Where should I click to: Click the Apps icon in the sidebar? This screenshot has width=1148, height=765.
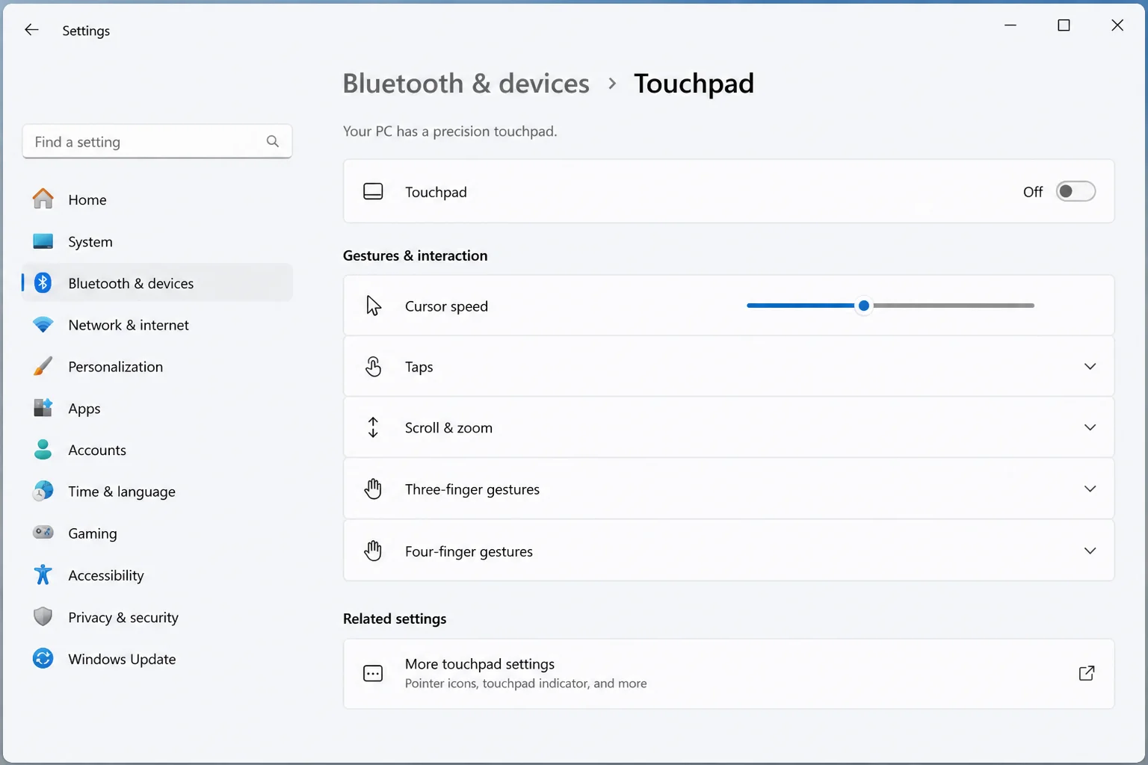coord(43,408)
